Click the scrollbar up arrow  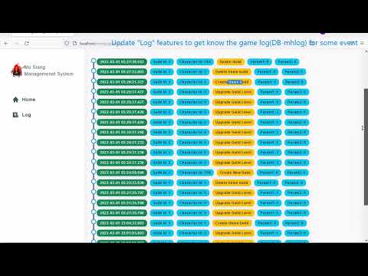click(366, 51)
